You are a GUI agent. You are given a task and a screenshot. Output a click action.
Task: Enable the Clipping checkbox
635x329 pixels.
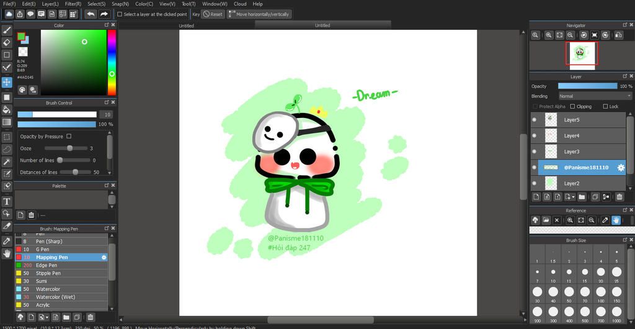pos(572,107)
